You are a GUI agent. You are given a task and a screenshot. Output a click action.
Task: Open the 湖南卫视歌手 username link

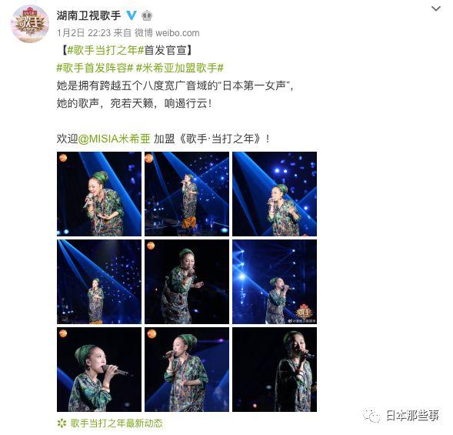88,15
